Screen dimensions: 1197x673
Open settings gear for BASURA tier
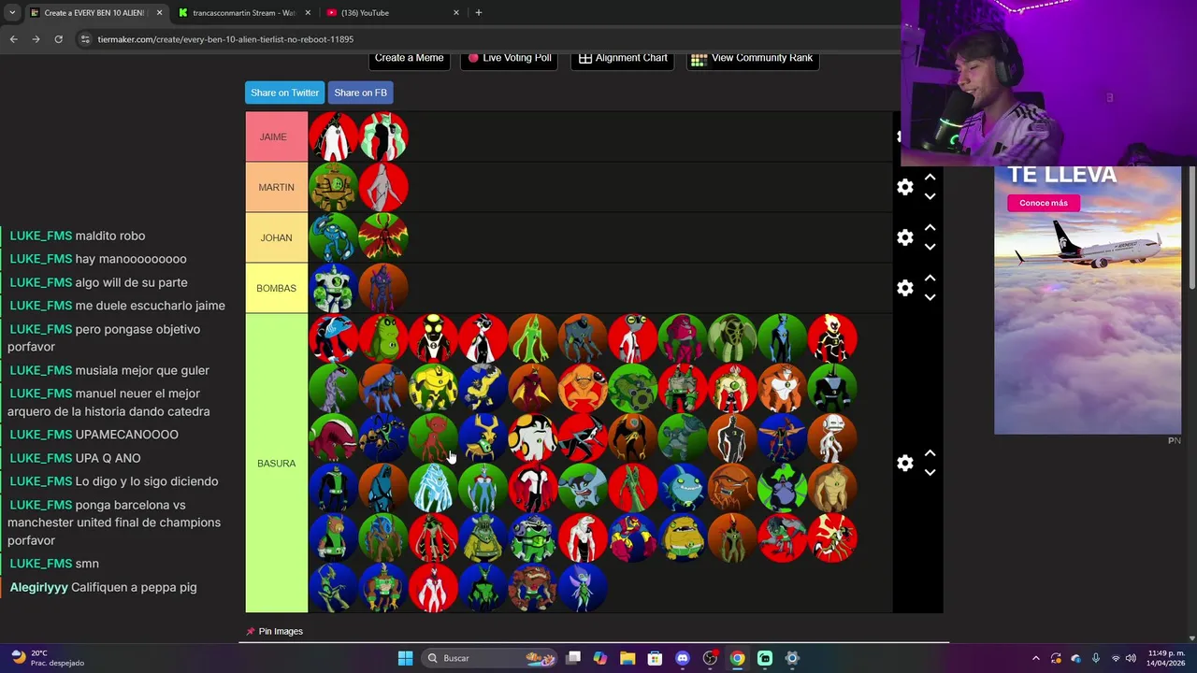click(x=904, y=463)
